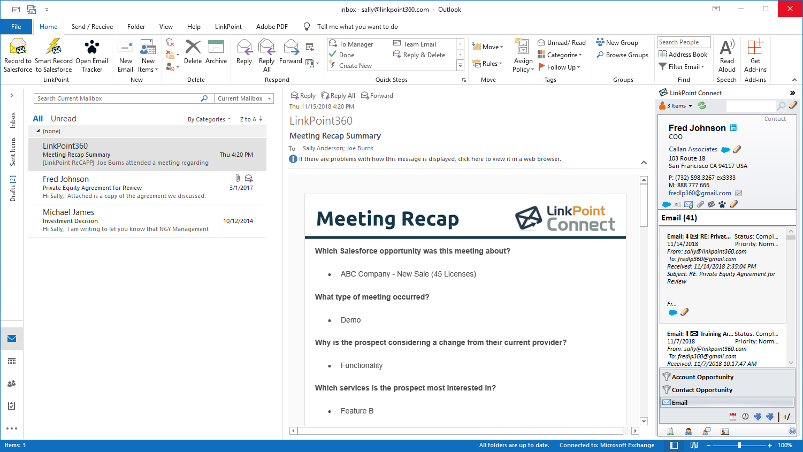Screen dimensions: 803x452
Task: Expand the By Categories arrangement dropdown
Action: [209, 119]
